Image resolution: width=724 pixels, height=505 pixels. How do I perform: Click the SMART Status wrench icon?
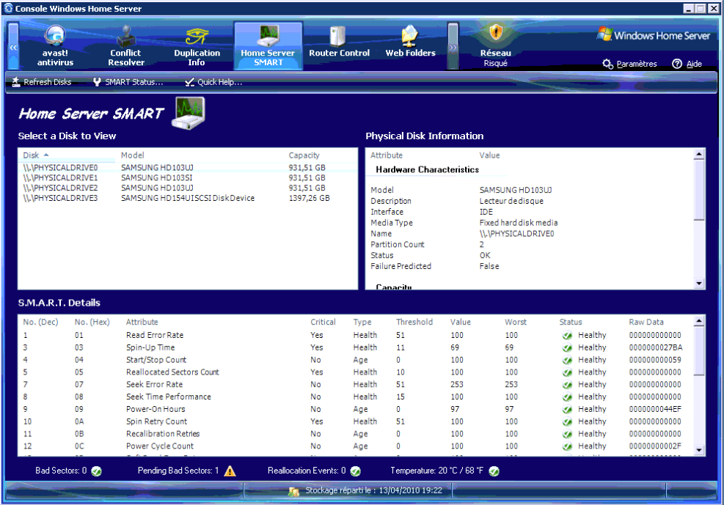pyautogui.click(x=97, y=82)
